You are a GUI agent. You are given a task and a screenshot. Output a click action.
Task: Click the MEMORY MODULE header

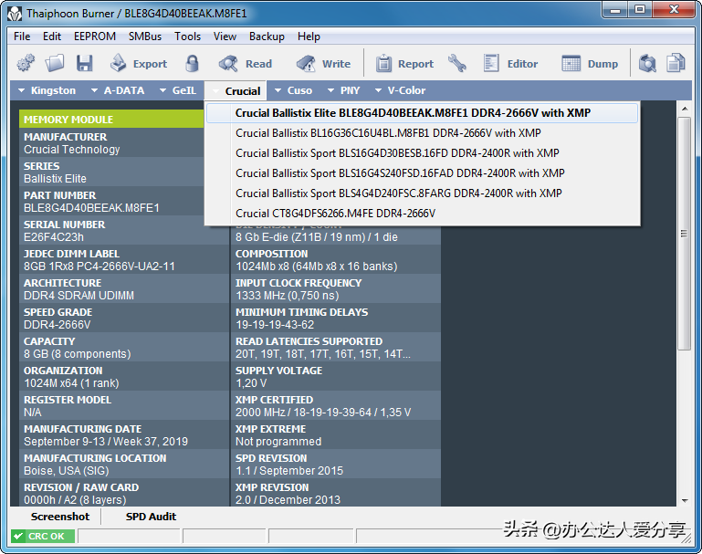pos(111,120)
